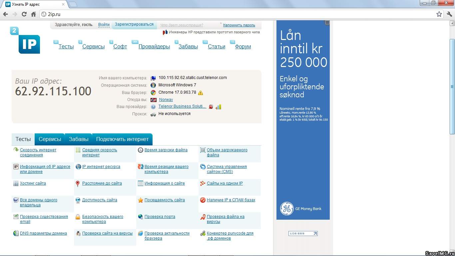Open the Статьи top menu item
This screenshot has height=256, width=455.
click(217, 47)
